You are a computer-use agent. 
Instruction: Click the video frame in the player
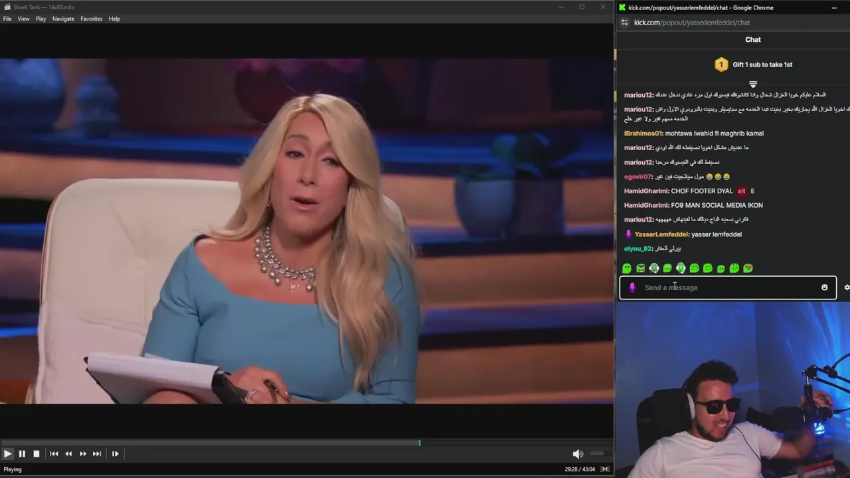coord(307,231)
